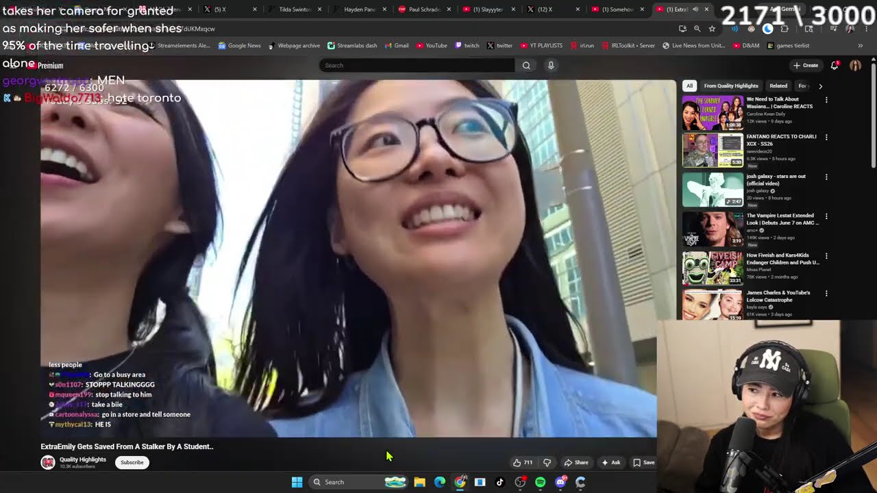Open OBS Studio from the taskbar
The image size is (877, 493).
click(x=520, y=482)
